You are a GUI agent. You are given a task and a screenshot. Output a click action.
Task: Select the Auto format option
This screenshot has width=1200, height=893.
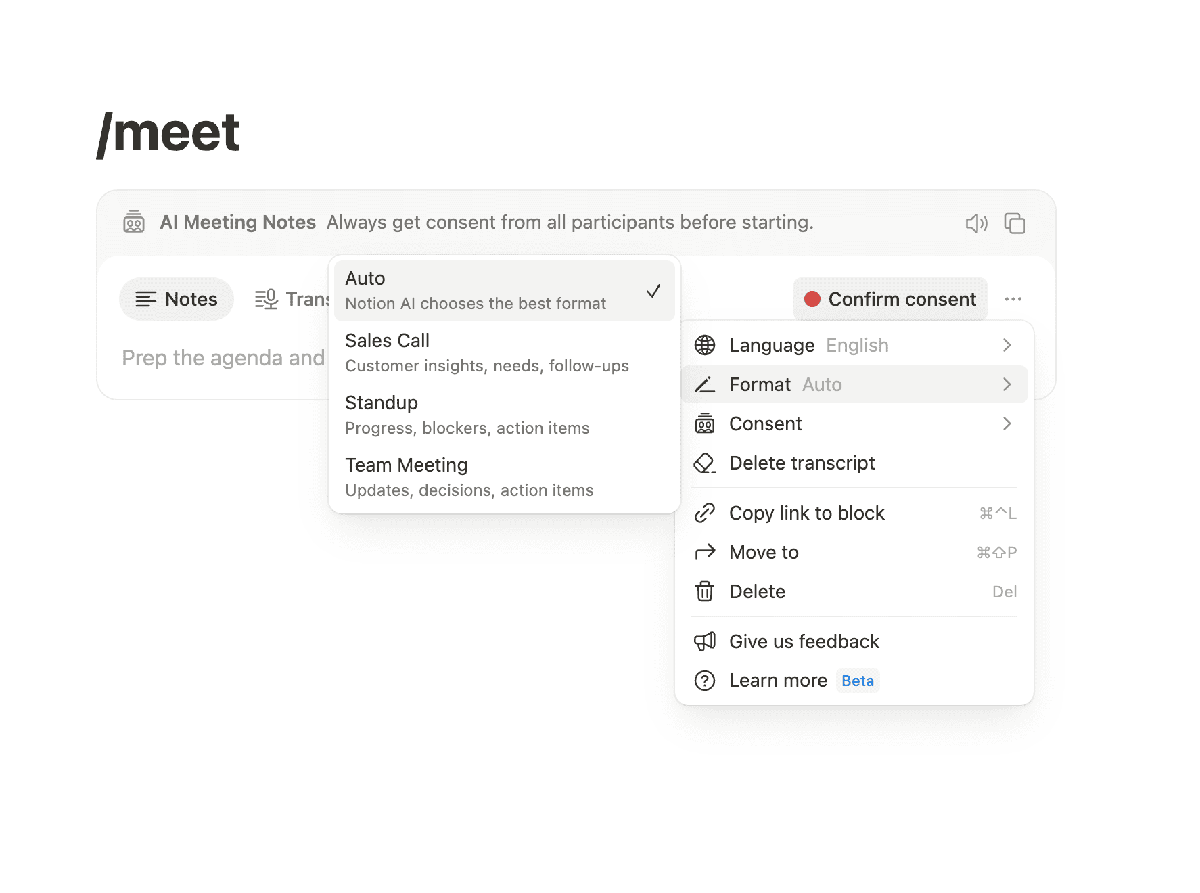point(504,291)
